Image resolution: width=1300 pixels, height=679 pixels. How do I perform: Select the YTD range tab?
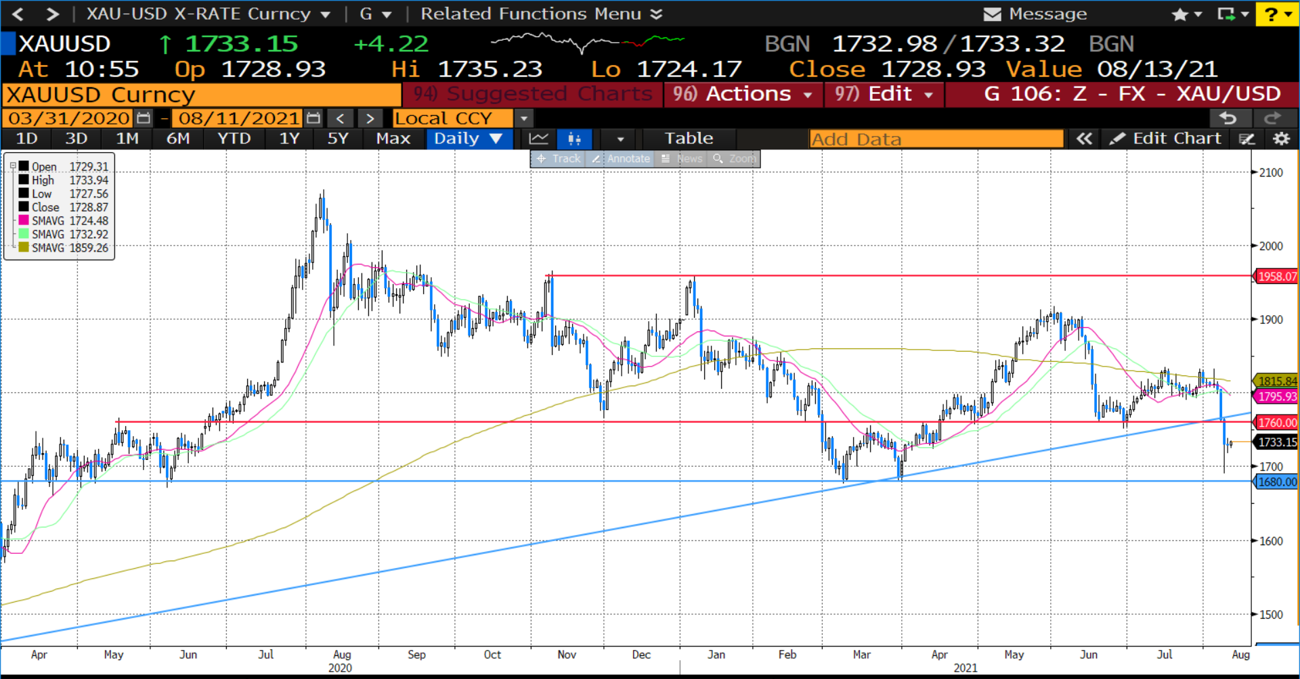tap(234, 139)
